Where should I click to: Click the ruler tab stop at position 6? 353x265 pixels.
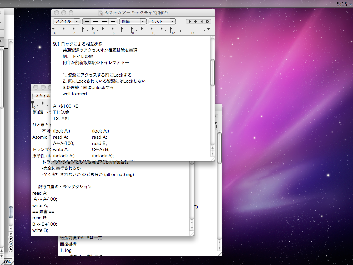(x=112, y=29)
